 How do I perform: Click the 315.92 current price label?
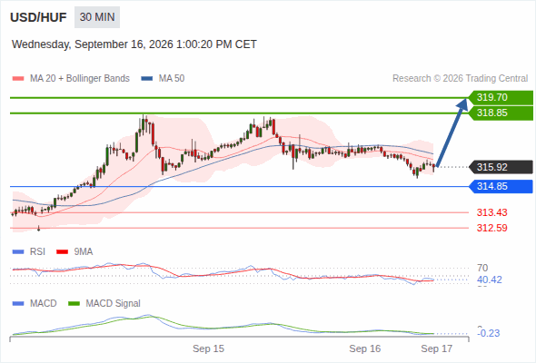pos(501,167)
